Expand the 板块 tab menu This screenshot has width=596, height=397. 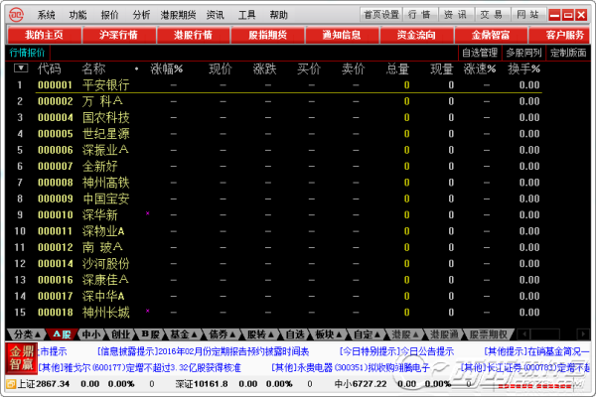click(x=329, y=334)
